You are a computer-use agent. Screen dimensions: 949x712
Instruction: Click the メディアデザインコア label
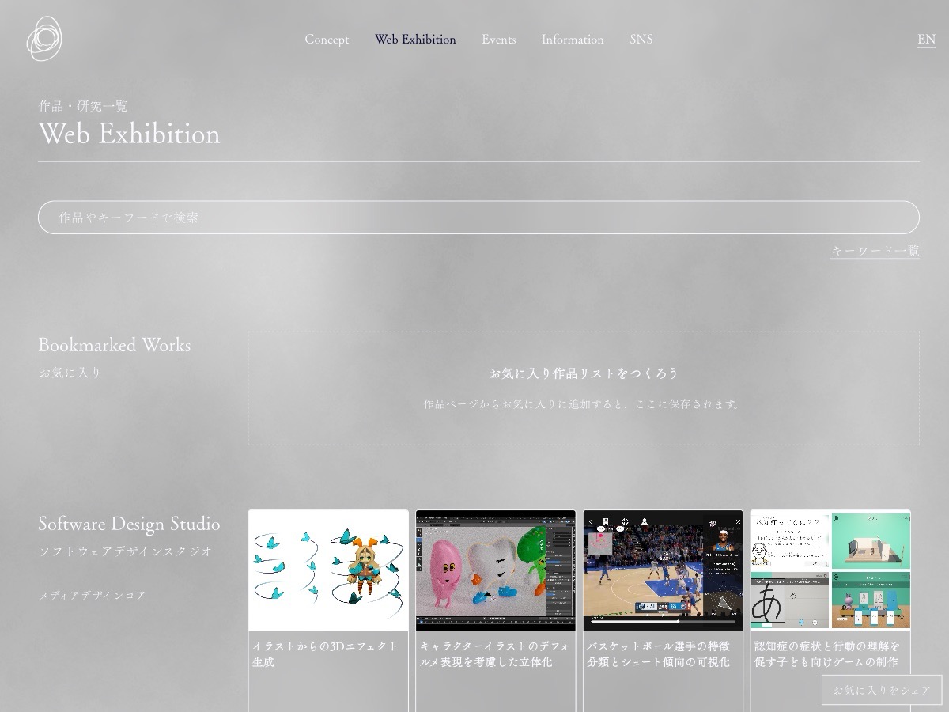click(92, 596)
